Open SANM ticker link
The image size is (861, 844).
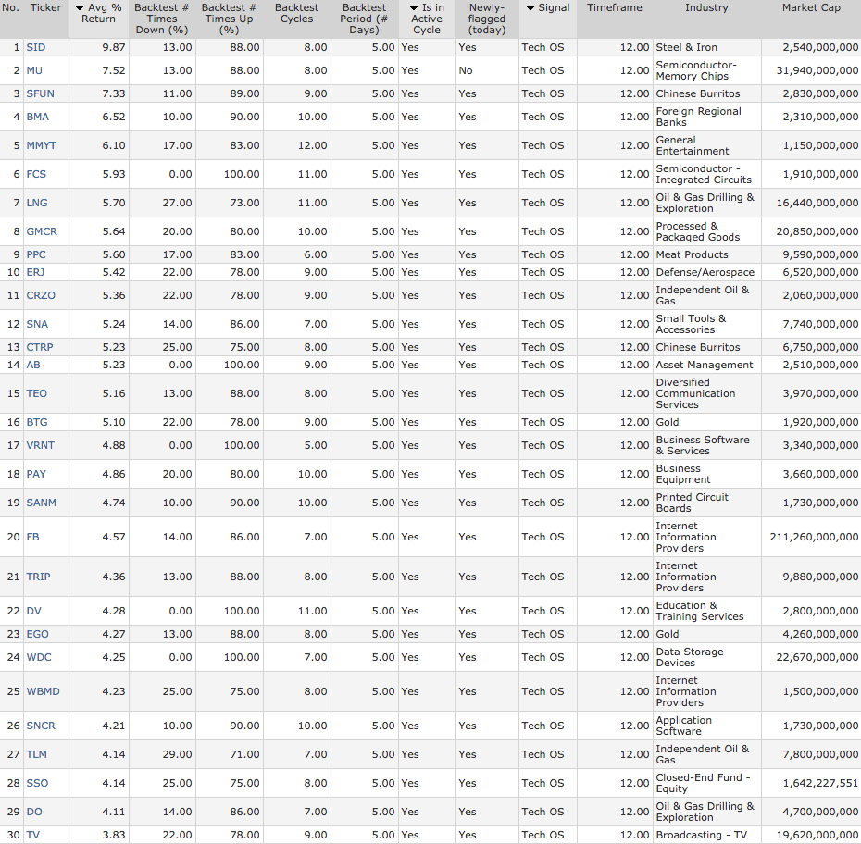pos(41,503)
